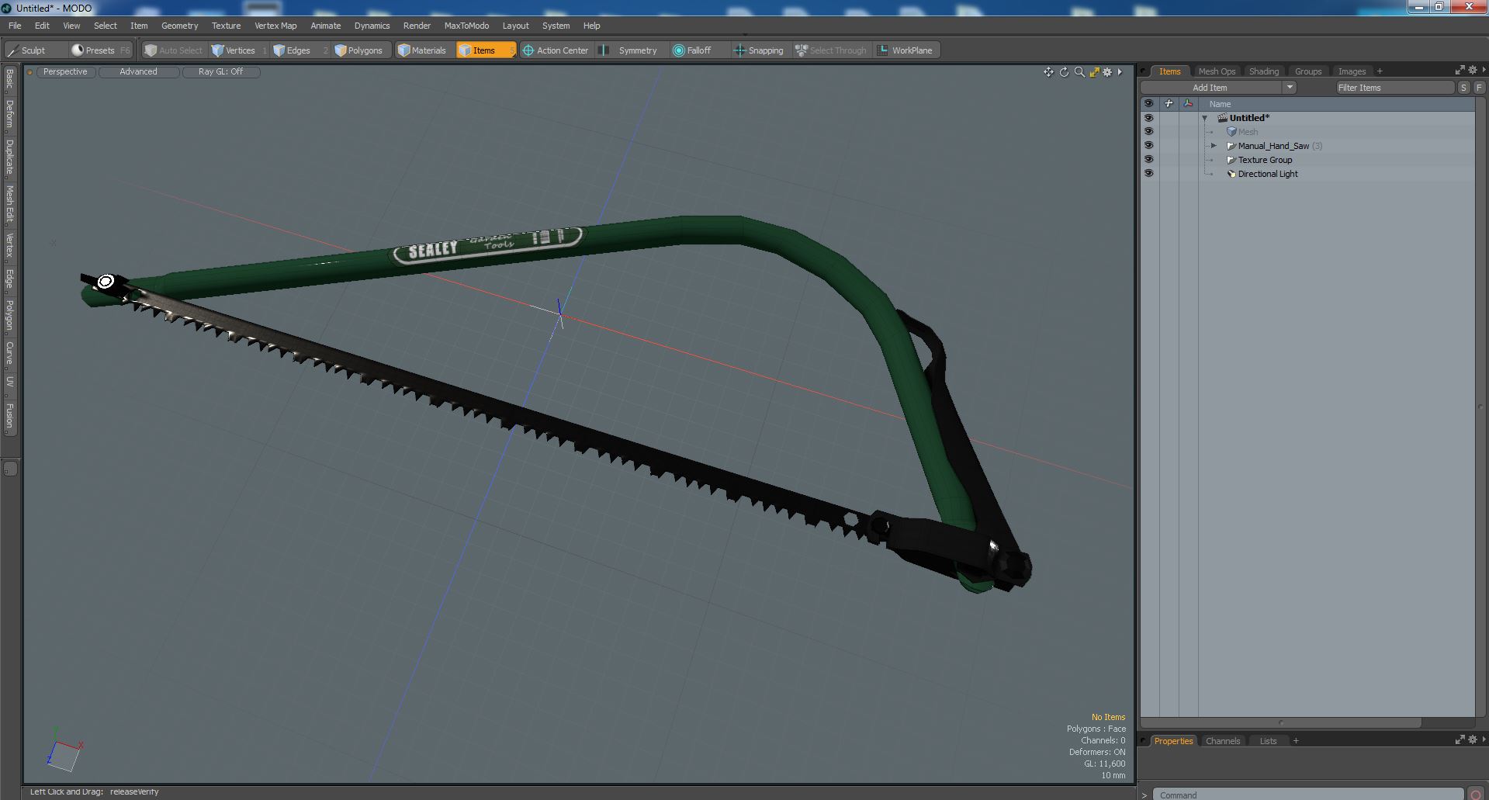This screenshot has width=1489, height=800.
Task: Switch to Vertices selection mode
Action: click(x=239, y=50)
